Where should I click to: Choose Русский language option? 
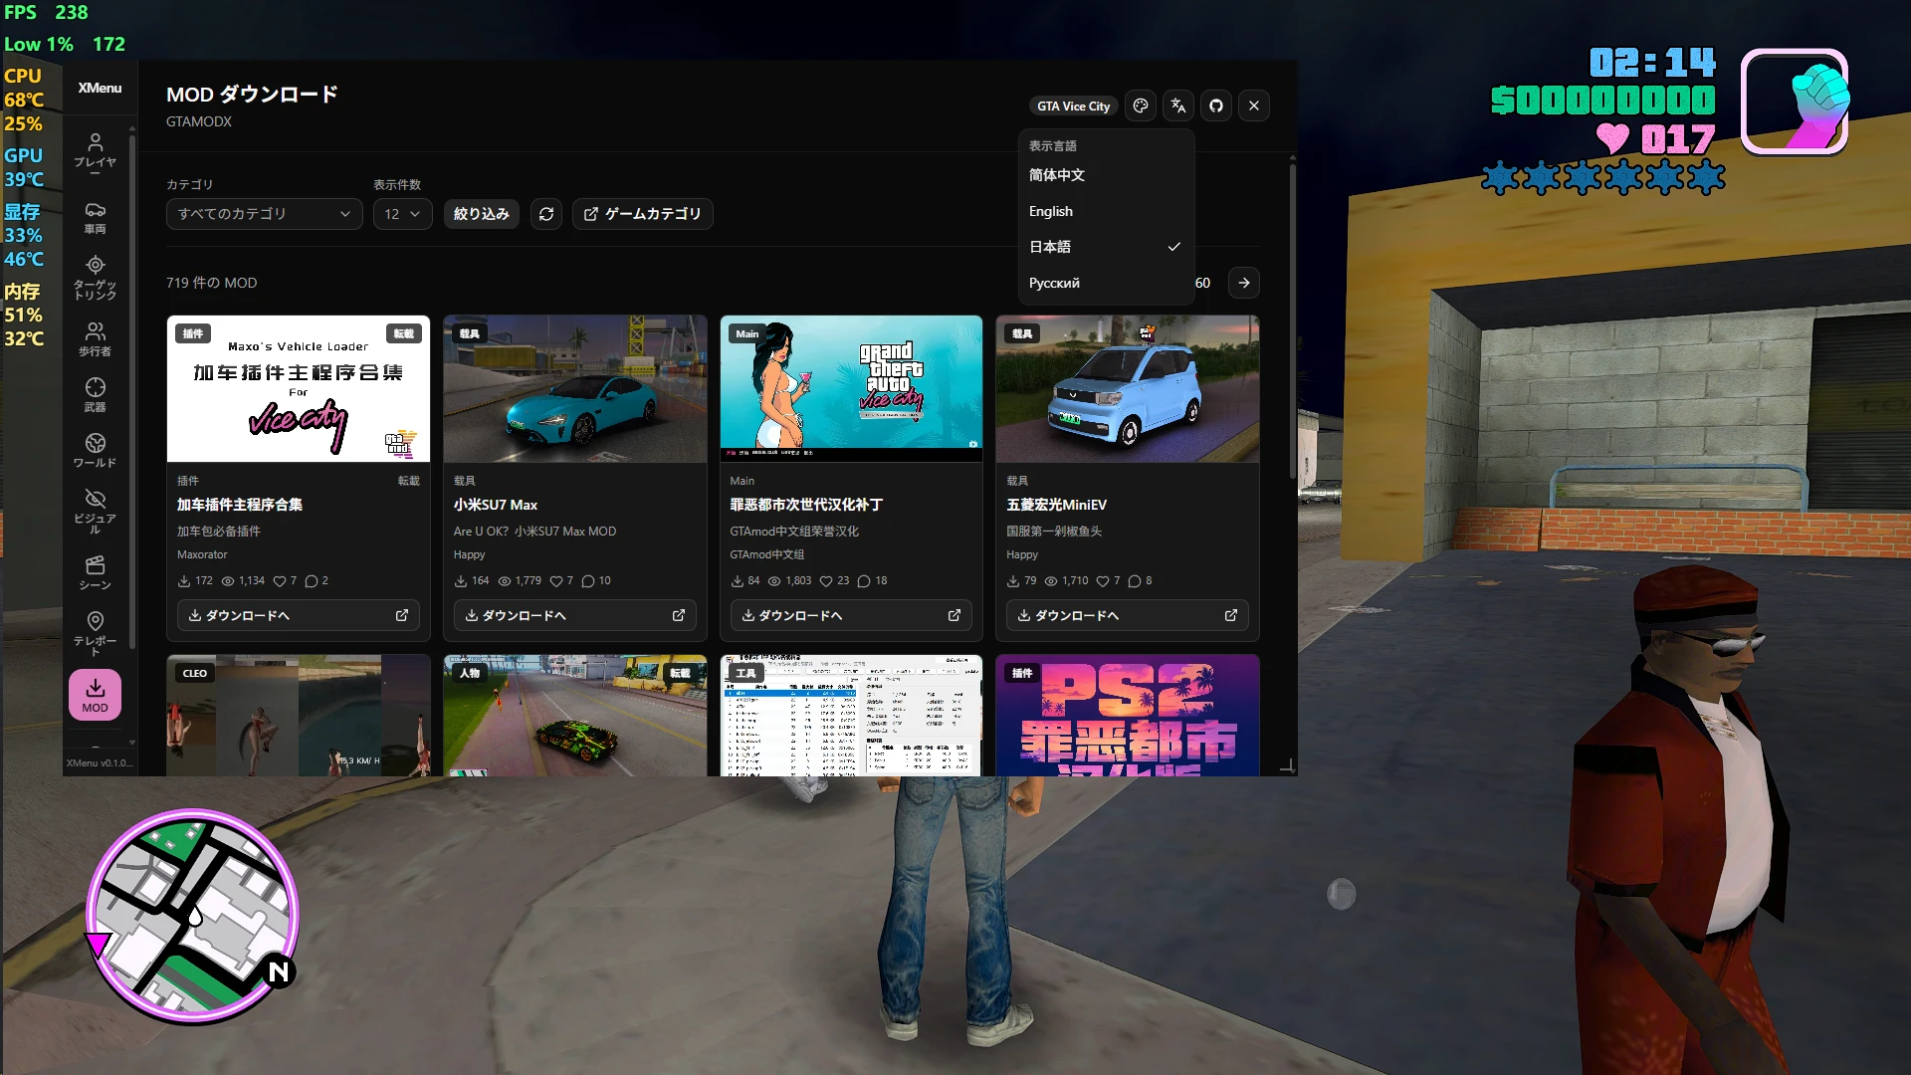pyautogui.click(x=1105, y=283)
